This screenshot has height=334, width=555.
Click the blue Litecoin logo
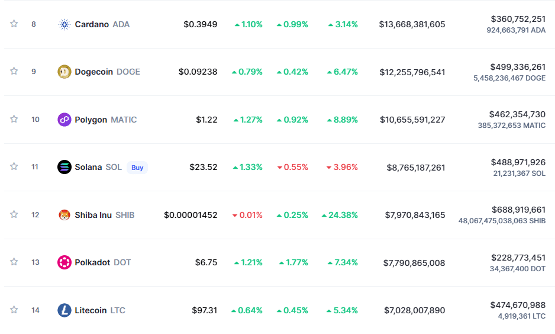64,310
